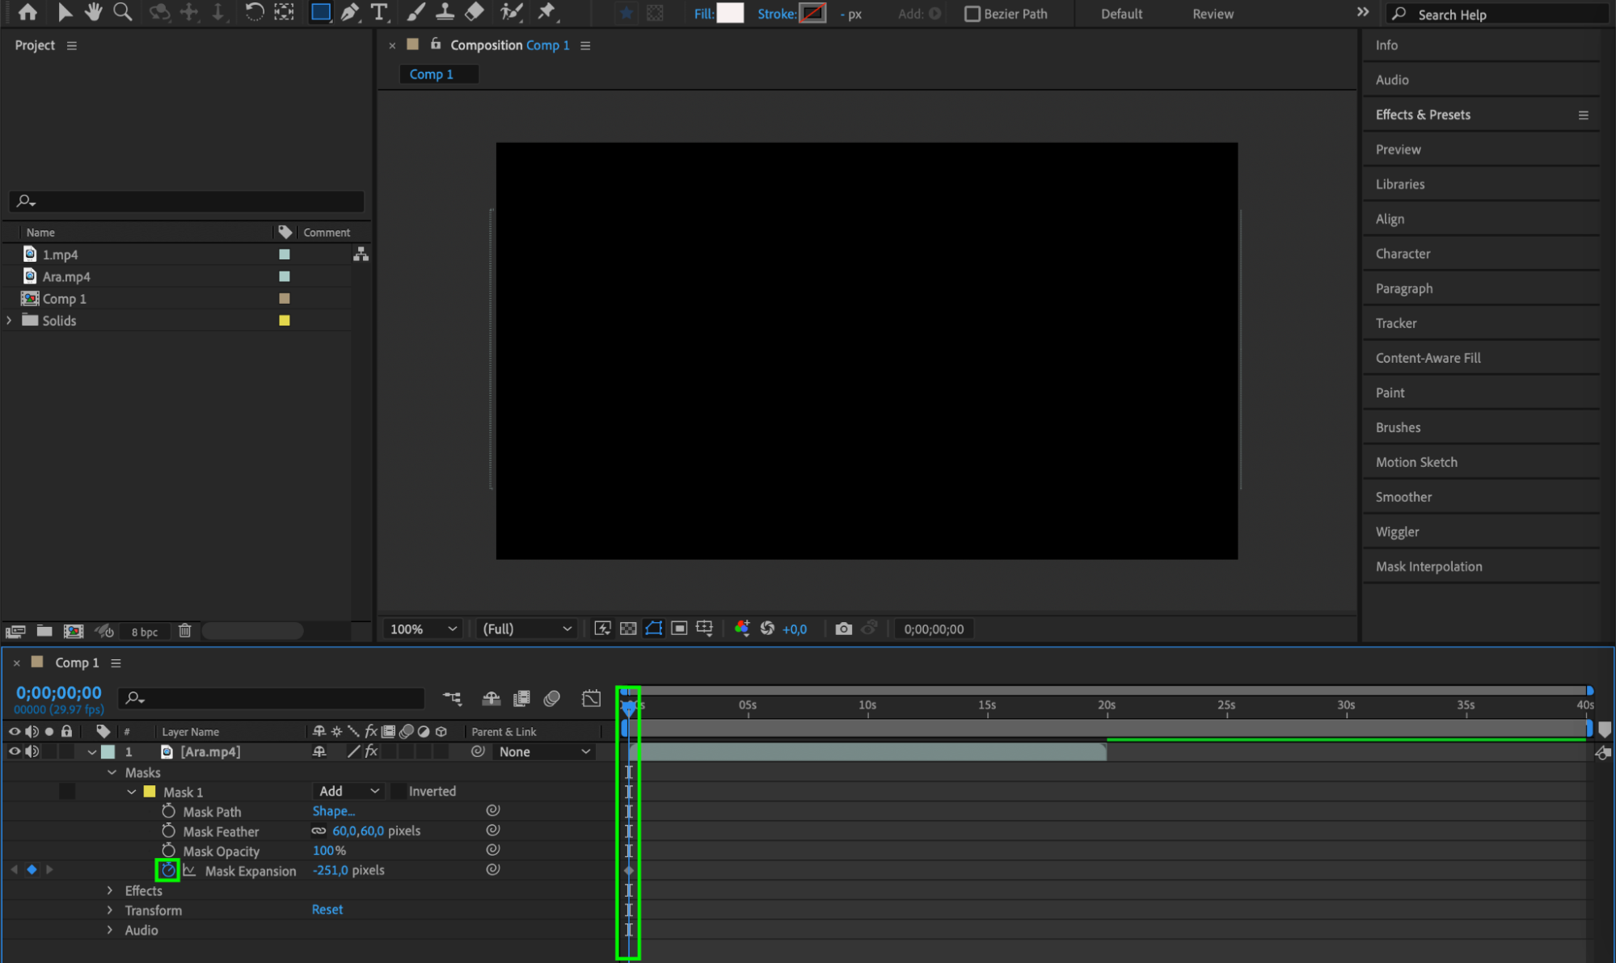
Task: Enable the Bezier Path checkbox
Action: click(973, 14)
